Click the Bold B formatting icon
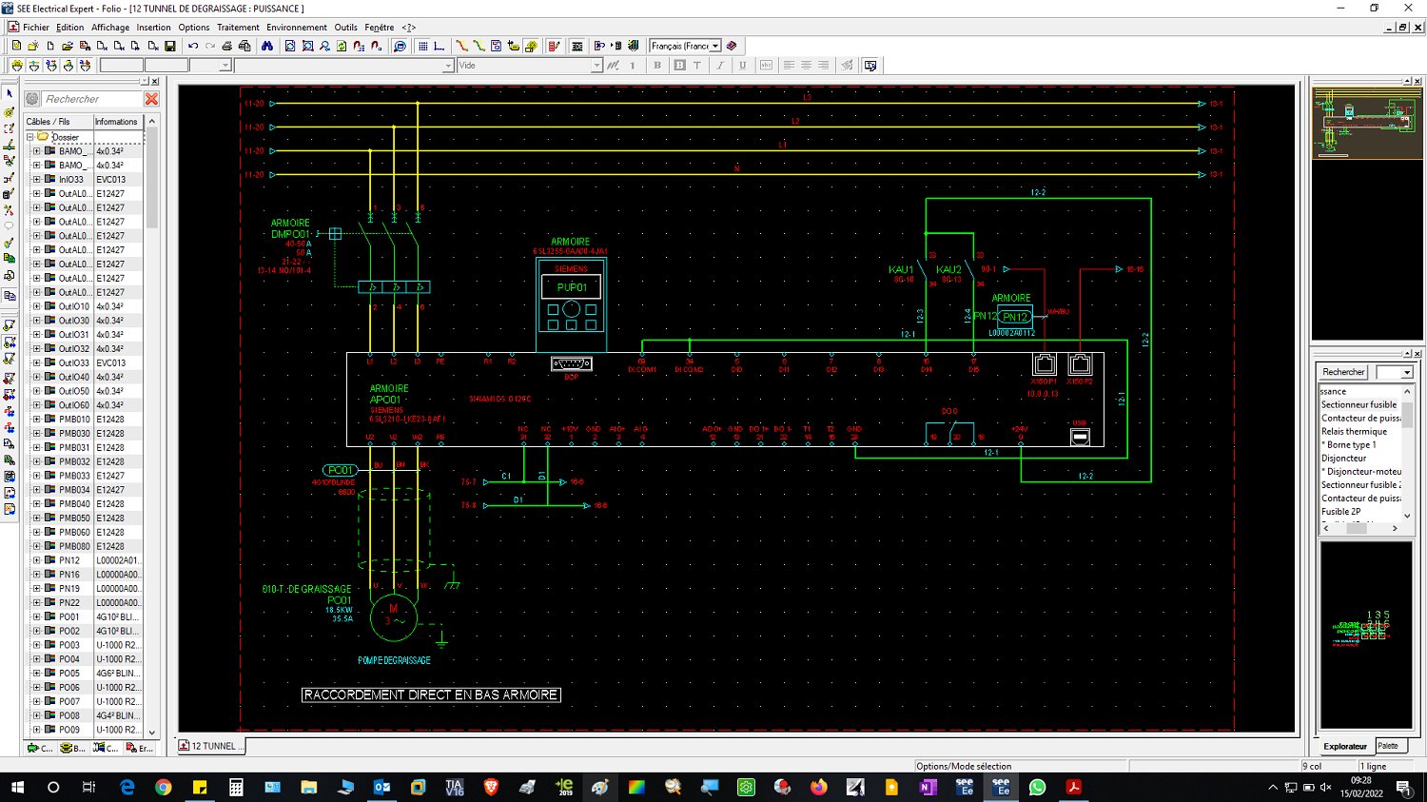This screenshot has height=802, width=1427. click(x=657, y=66)
